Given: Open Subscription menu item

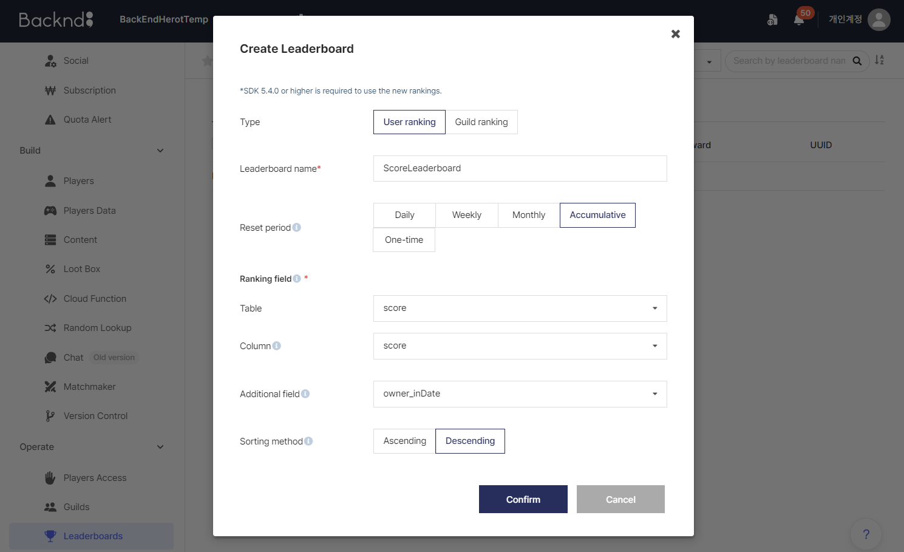Looking at the screenshot, I should point(90,90).
